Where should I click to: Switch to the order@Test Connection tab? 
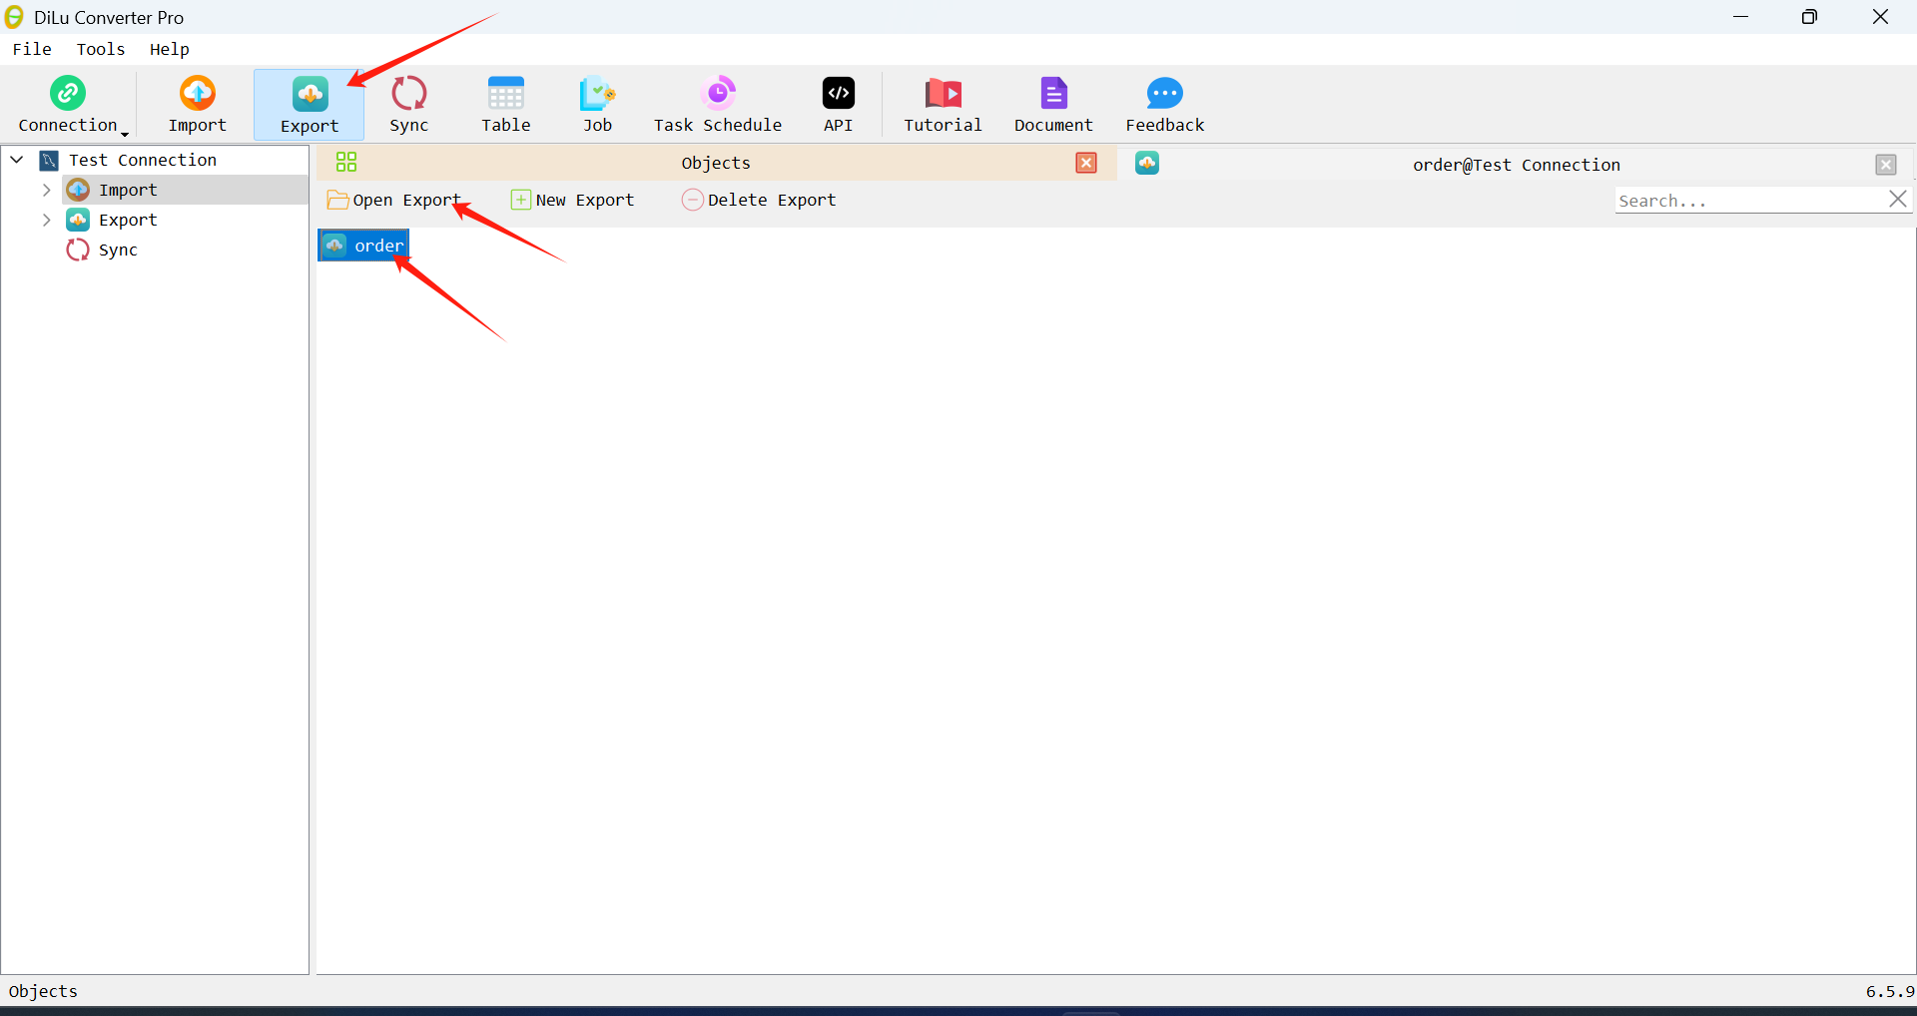[x=1517, y=165]
